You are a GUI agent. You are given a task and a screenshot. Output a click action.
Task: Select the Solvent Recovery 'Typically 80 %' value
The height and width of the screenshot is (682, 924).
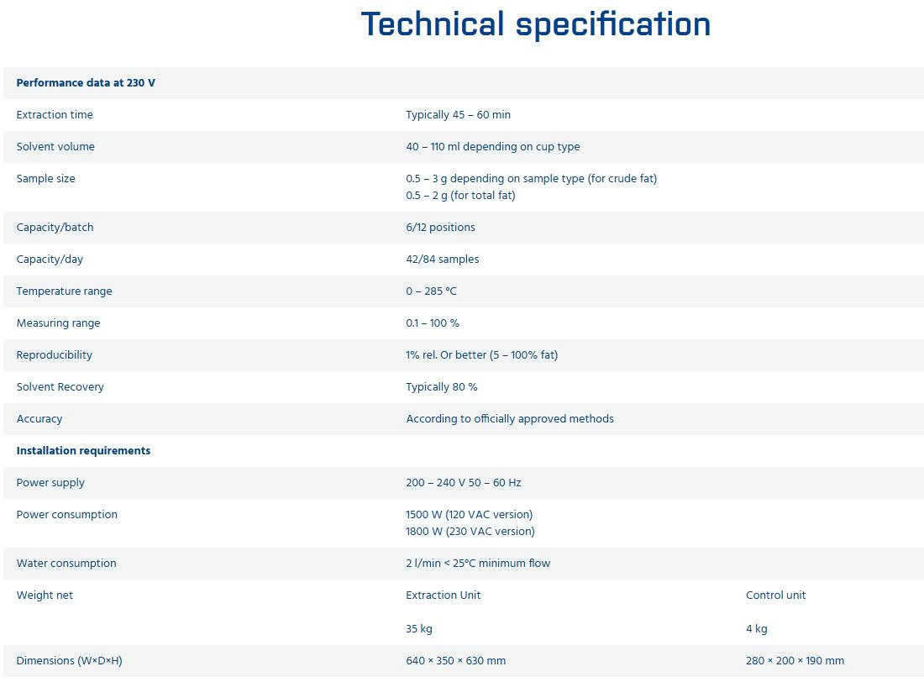click(441, 387)
